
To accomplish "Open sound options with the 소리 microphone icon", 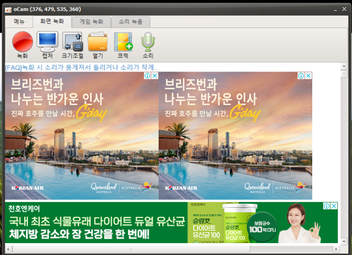I will click(x=148, y=45).
